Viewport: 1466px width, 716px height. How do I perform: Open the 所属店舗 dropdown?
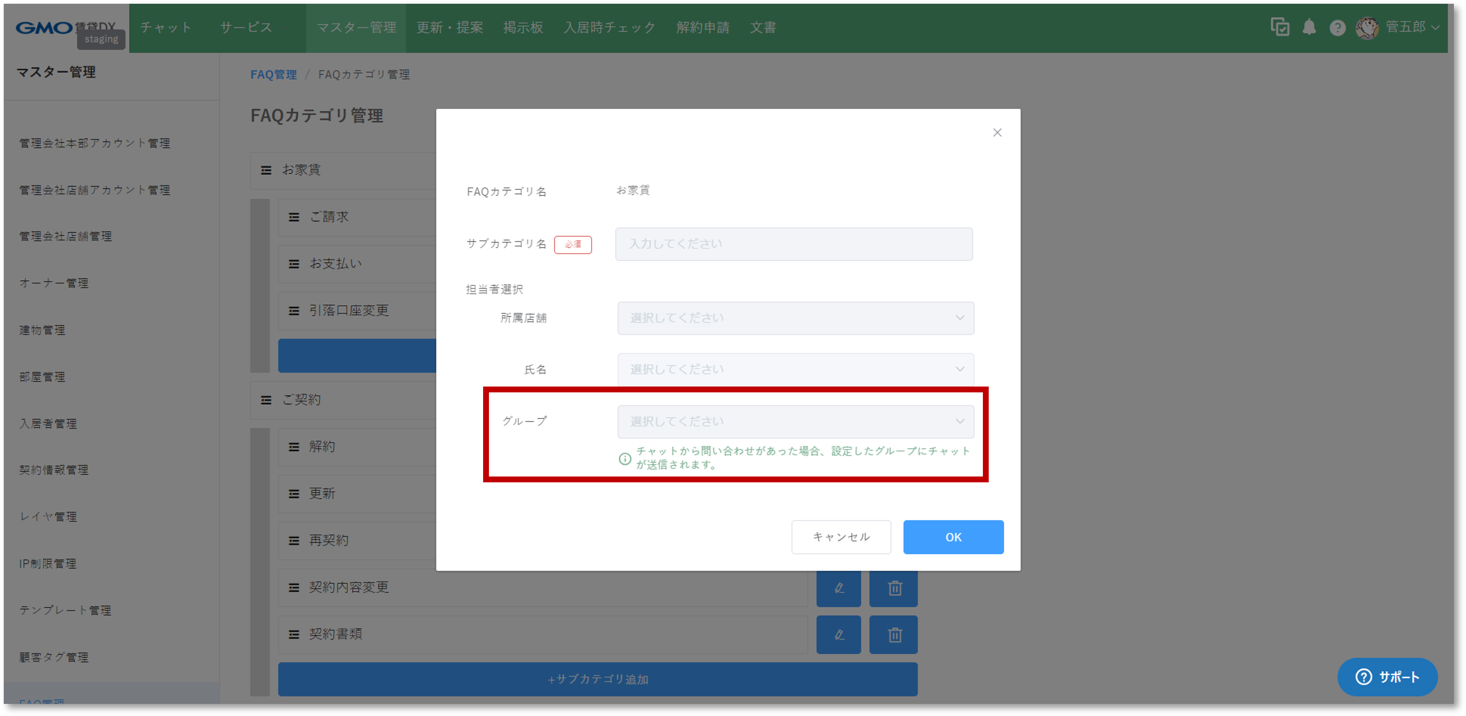coord(795,318)
